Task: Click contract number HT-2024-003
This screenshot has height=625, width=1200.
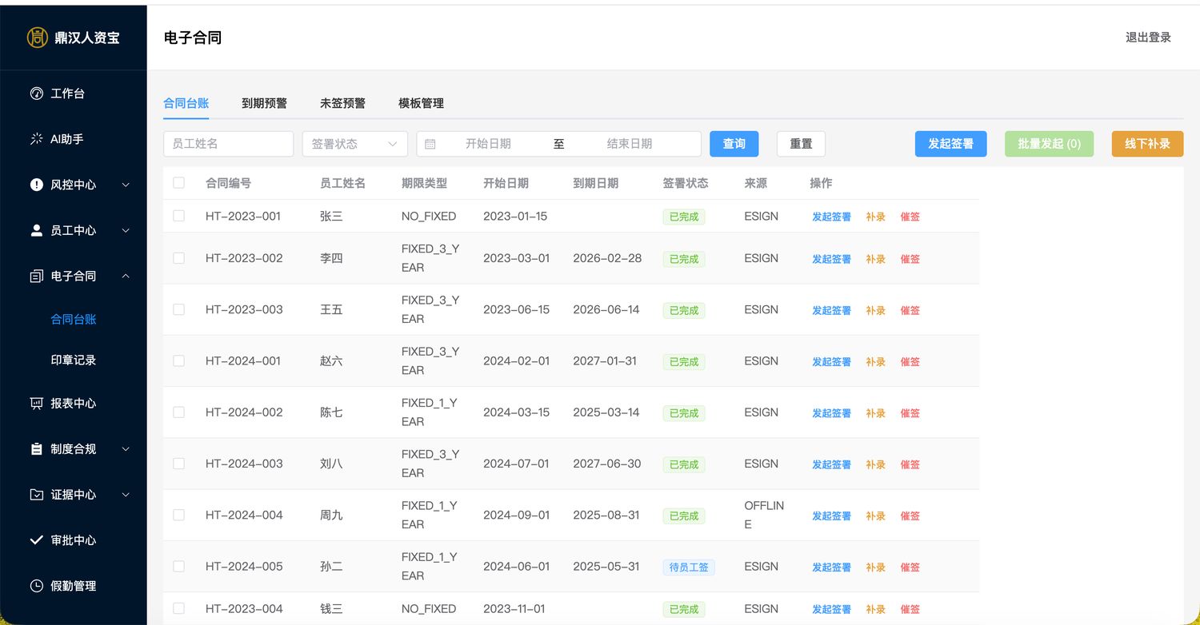Action: click(244, 464)
